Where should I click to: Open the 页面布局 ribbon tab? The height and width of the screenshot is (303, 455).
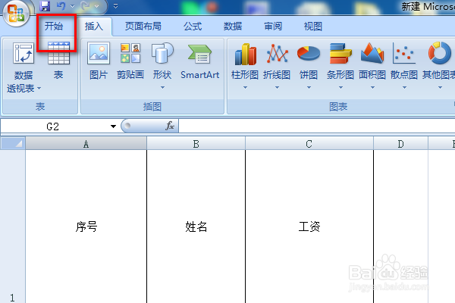tap(143, 27)
